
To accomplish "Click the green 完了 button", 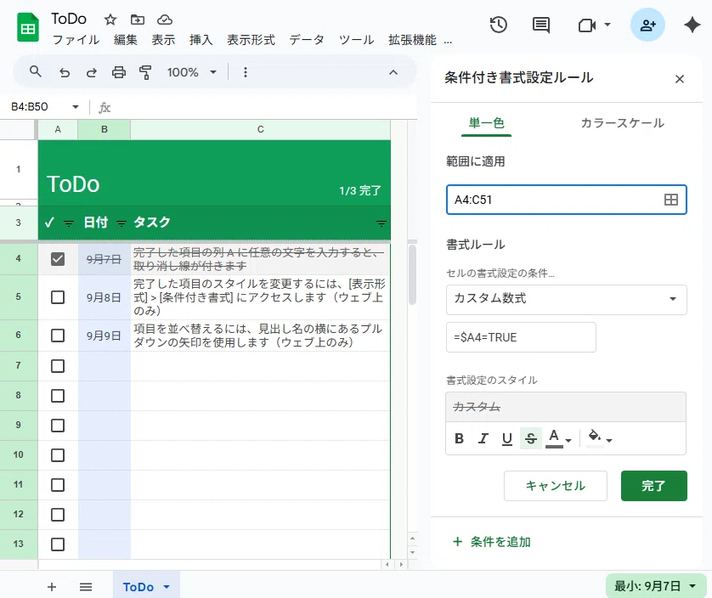I will (x=653, y=485).
